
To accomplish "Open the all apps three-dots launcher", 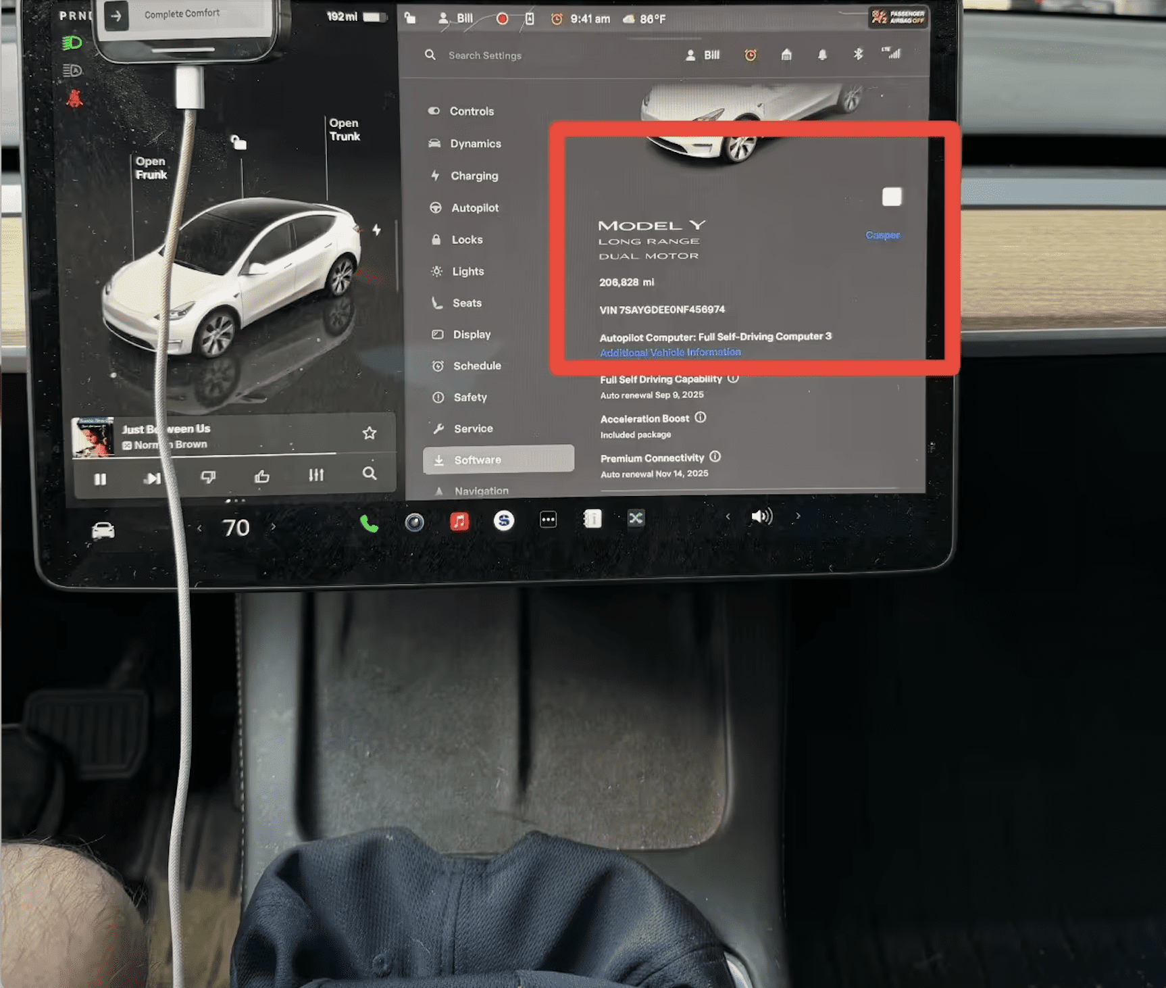I will pos(548,519).
